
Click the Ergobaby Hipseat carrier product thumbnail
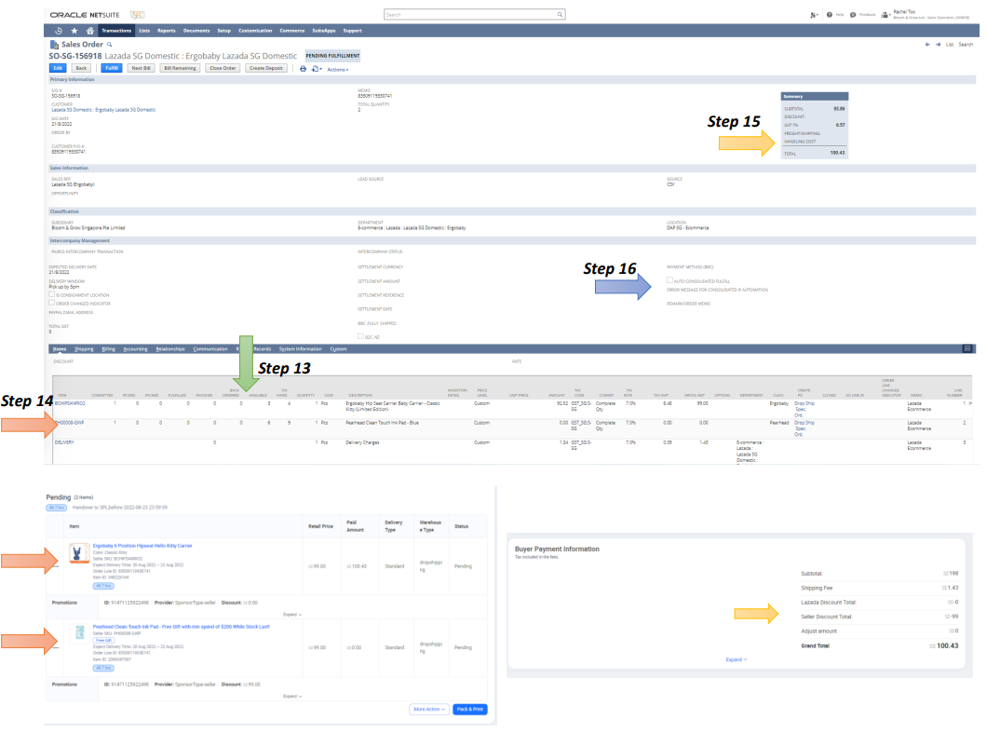click(79, 553)
